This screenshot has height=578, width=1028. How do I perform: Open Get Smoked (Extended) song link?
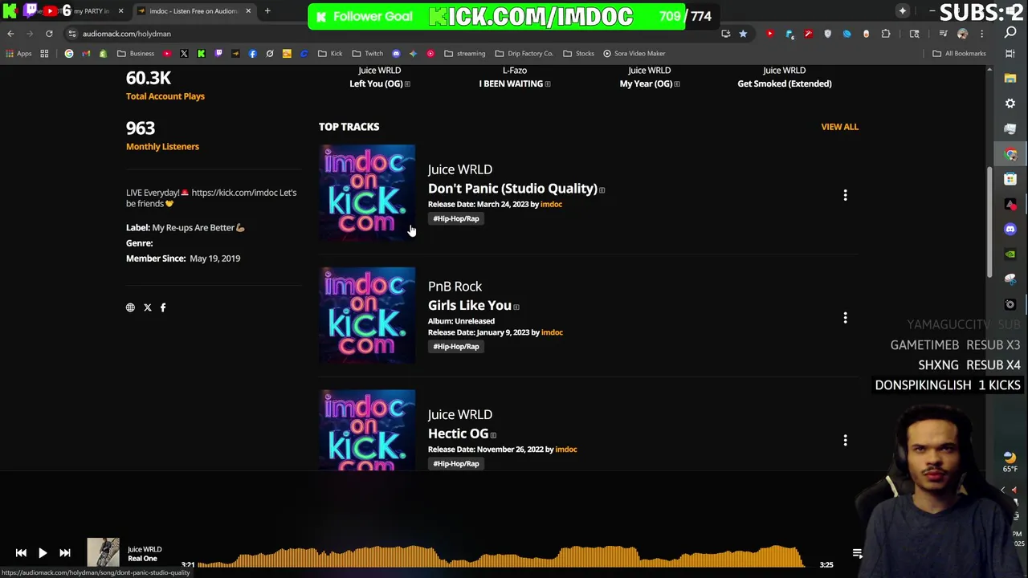point(785,83)
